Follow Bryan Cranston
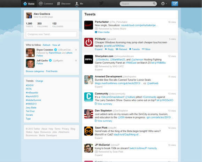202x162 pixels. point(40,56)
